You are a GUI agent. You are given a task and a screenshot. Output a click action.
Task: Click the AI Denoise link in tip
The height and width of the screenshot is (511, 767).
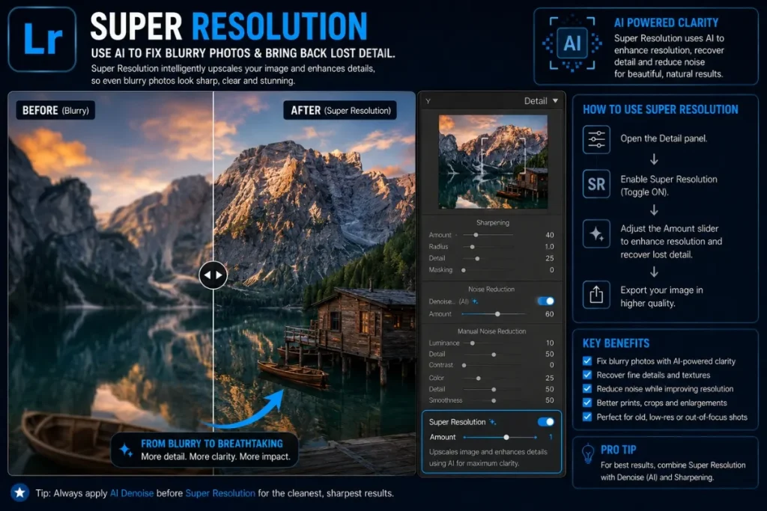[x=132, y=493]
